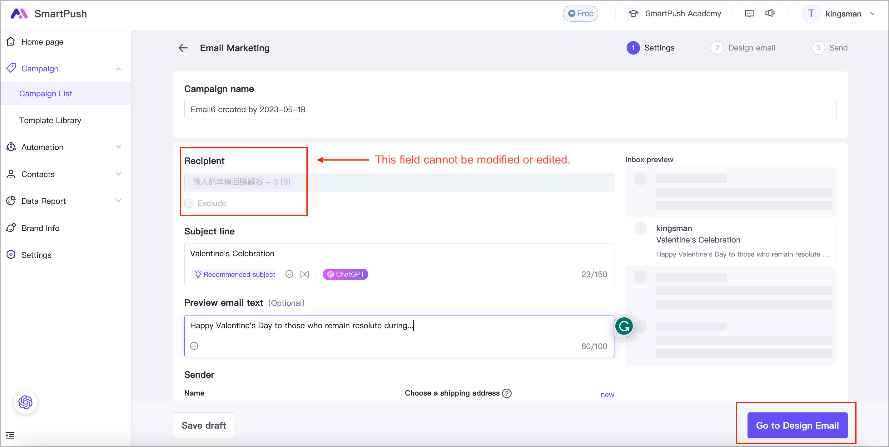The image size is (889, 447).
Task: Insert variable with the [x] icon
Action: pyautogui.click(x=304, y=274)
